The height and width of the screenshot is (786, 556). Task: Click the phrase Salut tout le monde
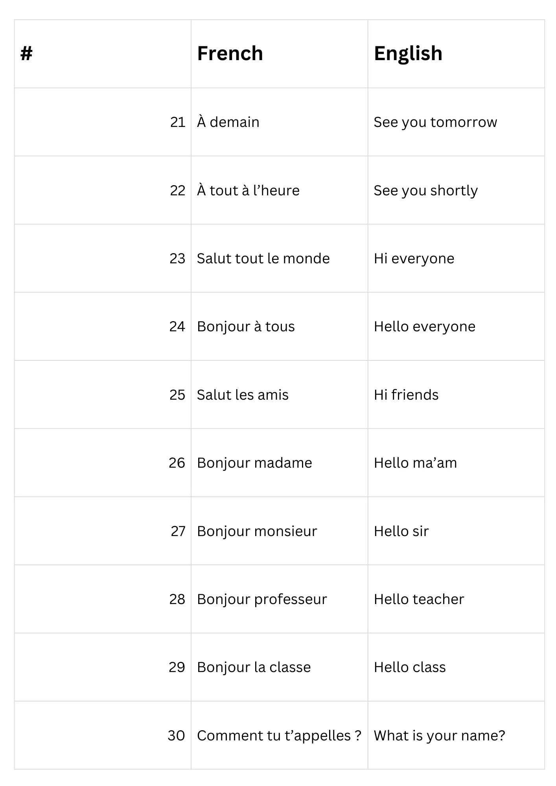click(x=263, y=259)
